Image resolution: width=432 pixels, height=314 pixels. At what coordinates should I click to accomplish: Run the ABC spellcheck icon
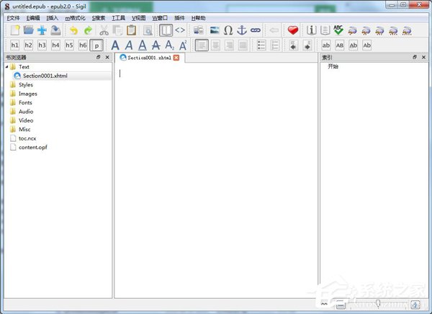338,30
